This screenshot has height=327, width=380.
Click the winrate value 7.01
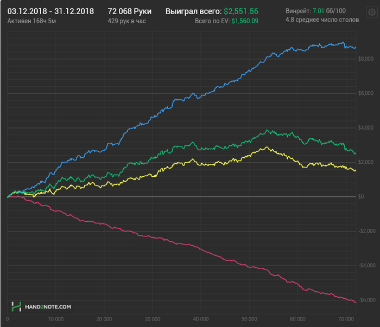pyautogui.click(x=318, y=11)
